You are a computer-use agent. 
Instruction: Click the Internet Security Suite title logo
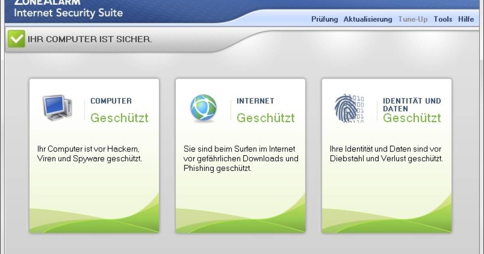(x=68, y=12)
